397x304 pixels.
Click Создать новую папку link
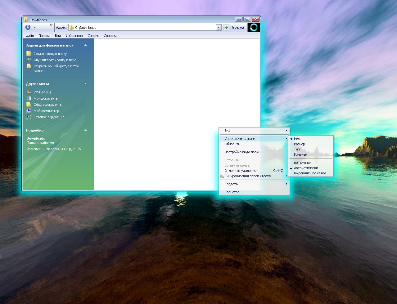pyautogui.click(x=50, y=54)
